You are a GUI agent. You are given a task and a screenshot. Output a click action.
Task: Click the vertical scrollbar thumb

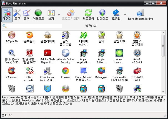point(163,46)
